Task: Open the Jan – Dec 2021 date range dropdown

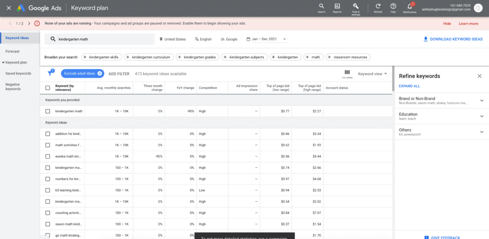Action: [266, 39]
